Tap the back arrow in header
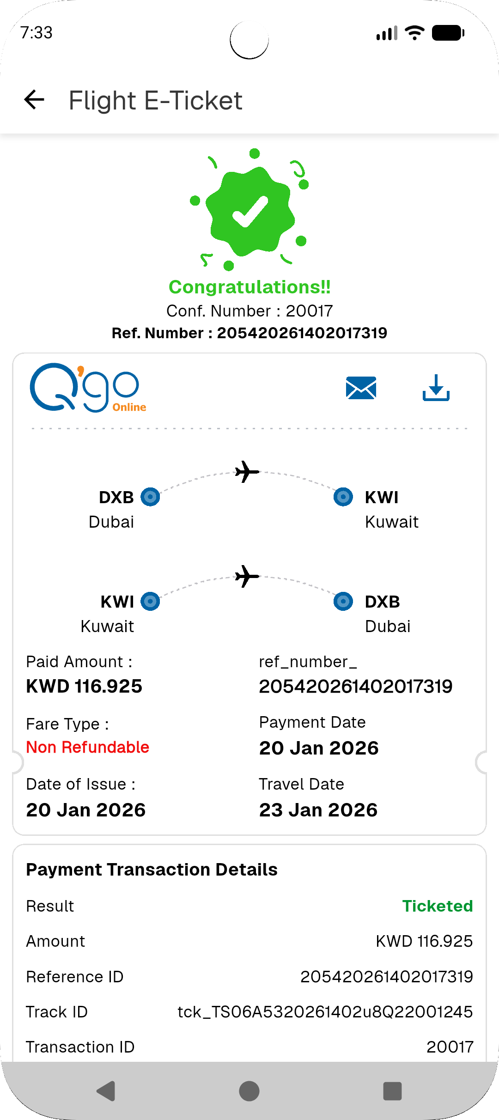The width and height of the screenshot is (499, 1120). click(x=34, y=99)
